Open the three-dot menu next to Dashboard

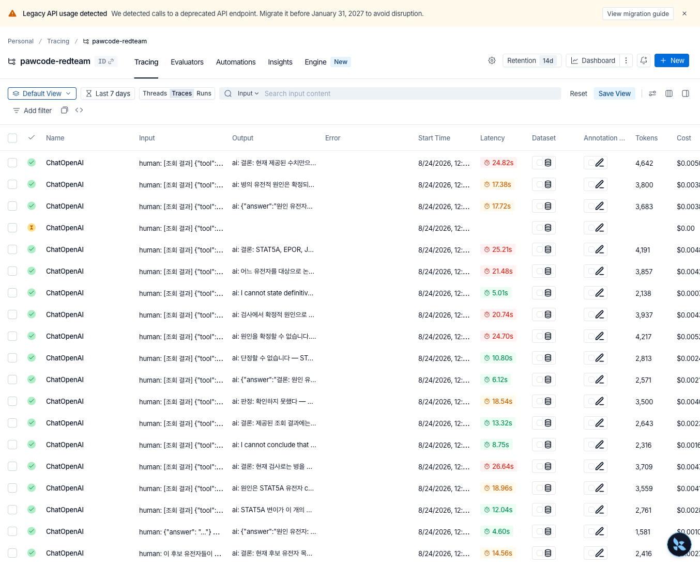point(626,61)
